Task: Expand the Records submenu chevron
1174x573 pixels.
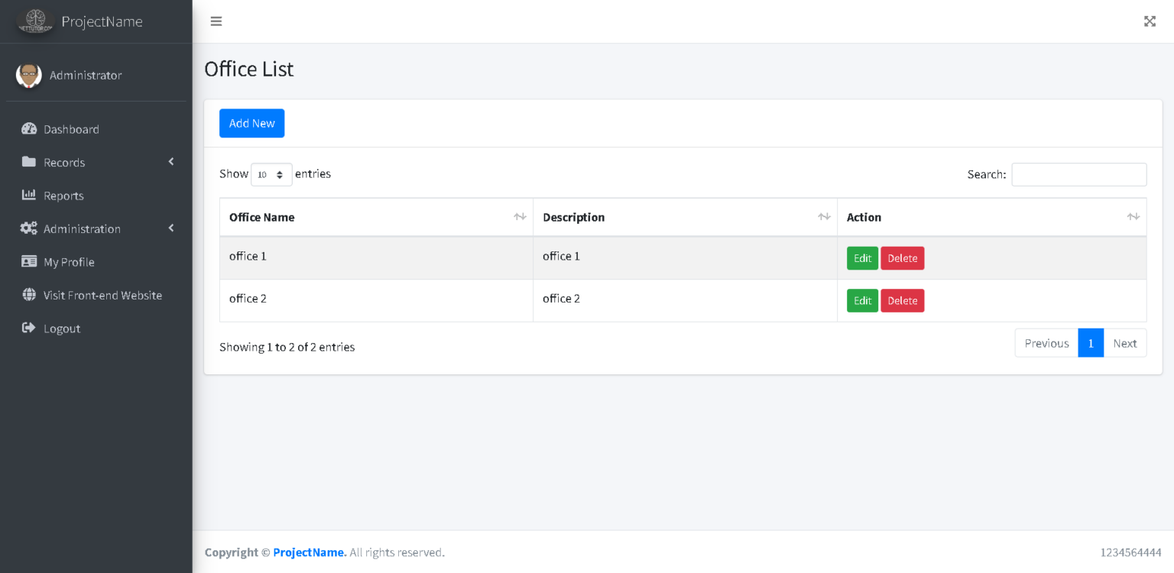Action: click(x=170, y=162)
